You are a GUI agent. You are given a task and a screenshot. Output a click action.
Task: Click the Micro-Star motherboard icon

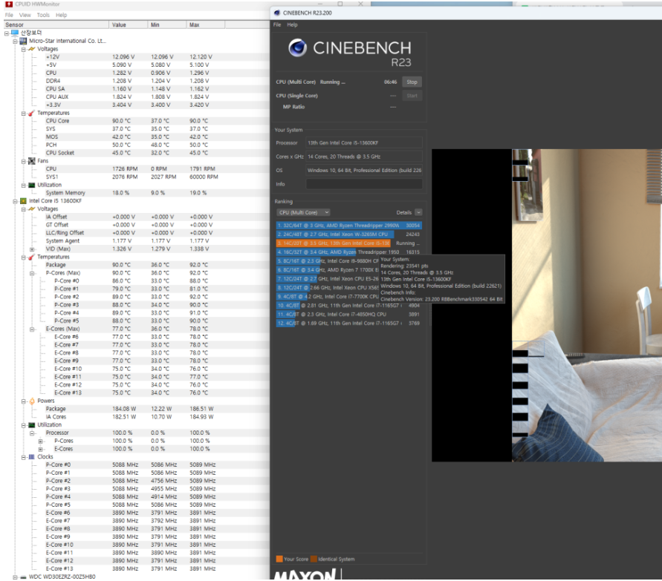(x=23, y=42)
